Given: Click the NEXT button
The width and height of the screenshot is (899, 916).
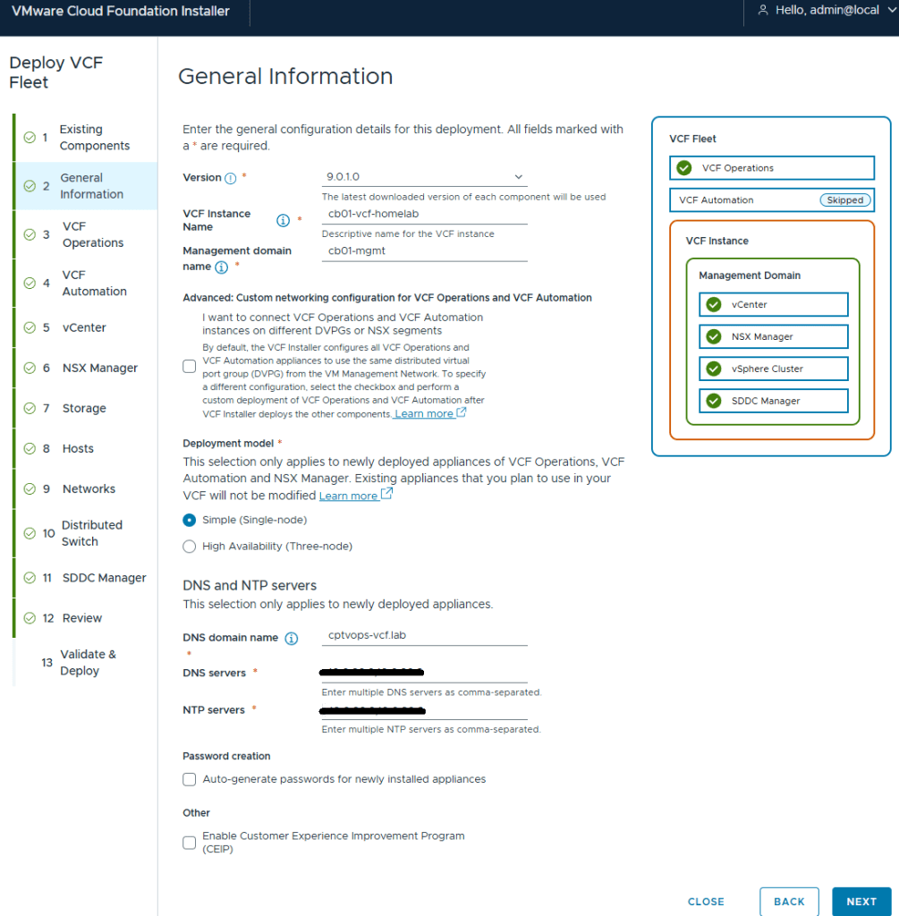Looking at the screenshot, I should pyautogui.click(x=861, y=902).
